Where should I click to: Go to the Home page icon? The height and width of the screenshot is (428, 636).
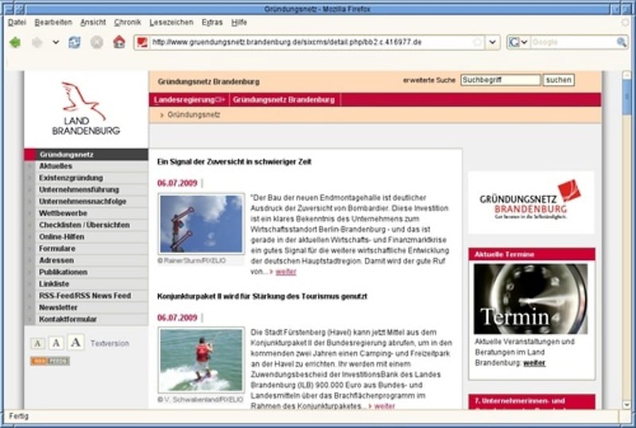click(118, 42)
